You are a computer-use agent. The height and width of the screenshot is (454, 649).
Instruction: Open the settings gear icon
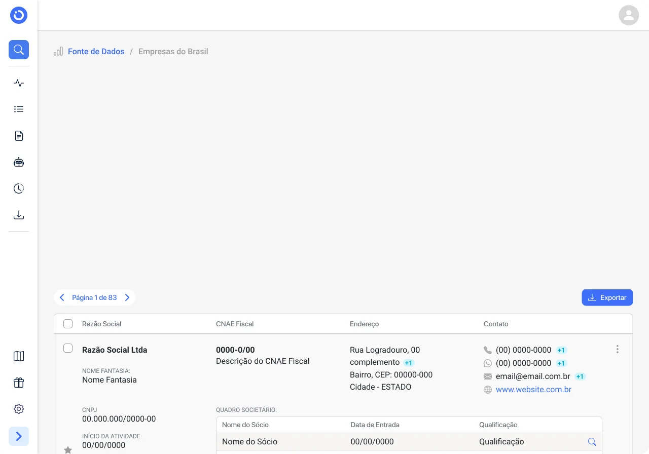(19, 409)
